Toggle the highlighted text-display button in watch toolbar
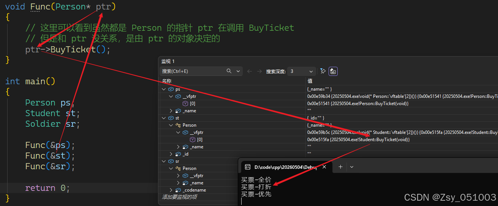 click(x=333, y=71)
